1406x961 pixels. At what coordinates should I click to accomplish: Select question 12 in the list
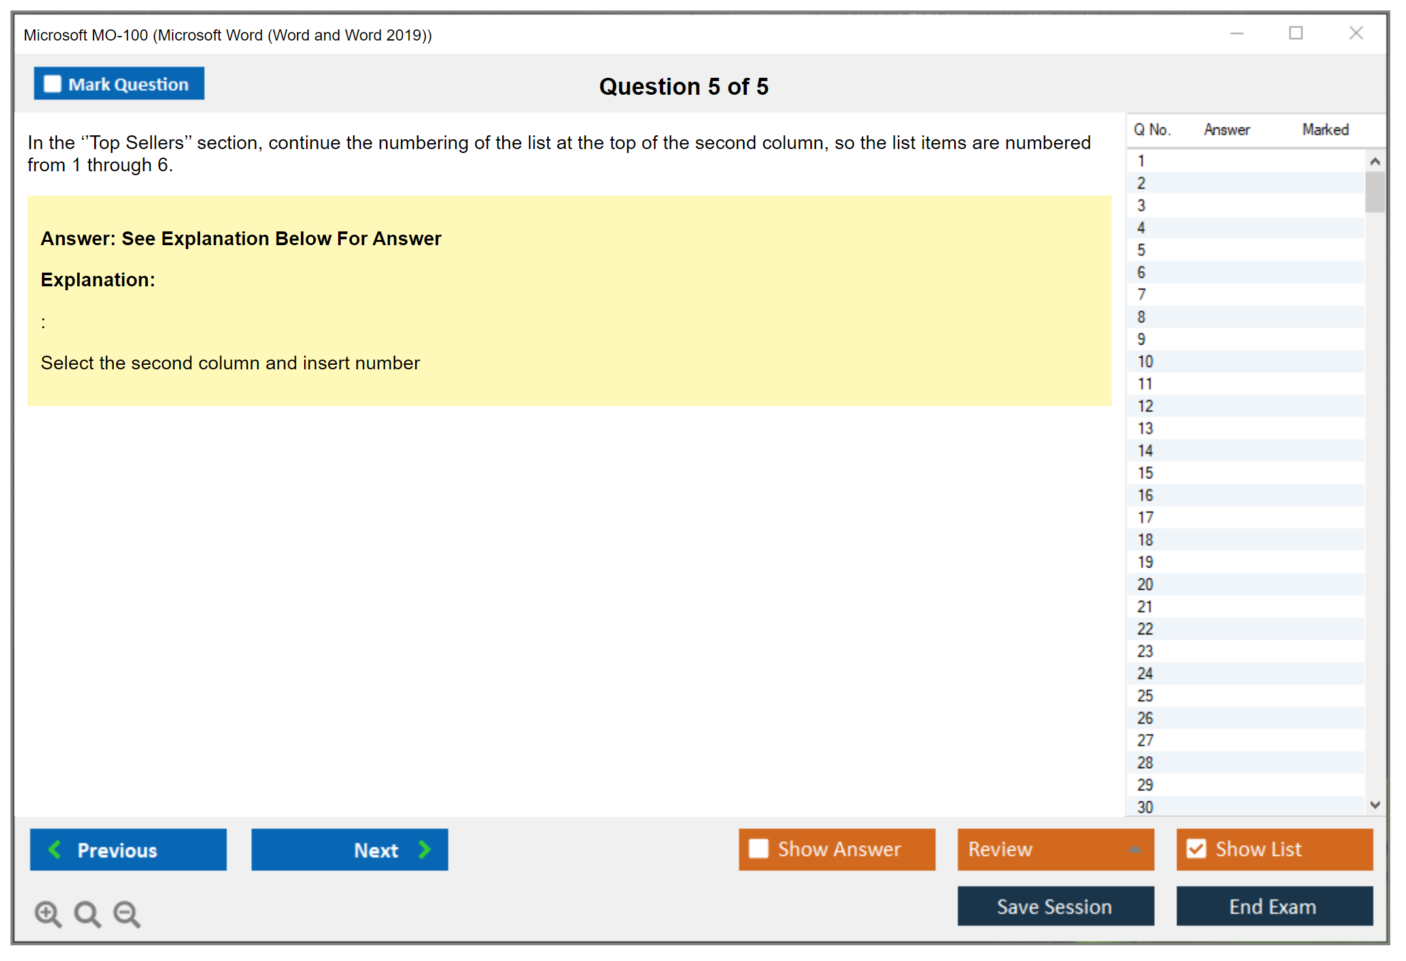pos(1145,406)
